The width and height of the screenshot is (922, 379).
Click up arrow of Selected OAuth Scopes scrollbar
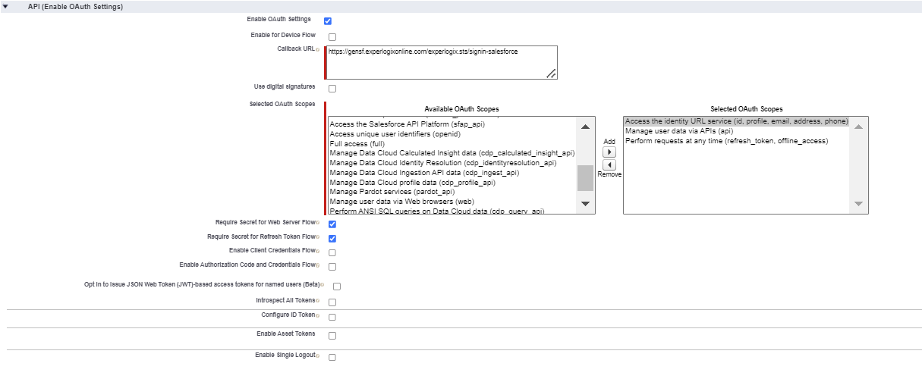(x=858, y=127)
